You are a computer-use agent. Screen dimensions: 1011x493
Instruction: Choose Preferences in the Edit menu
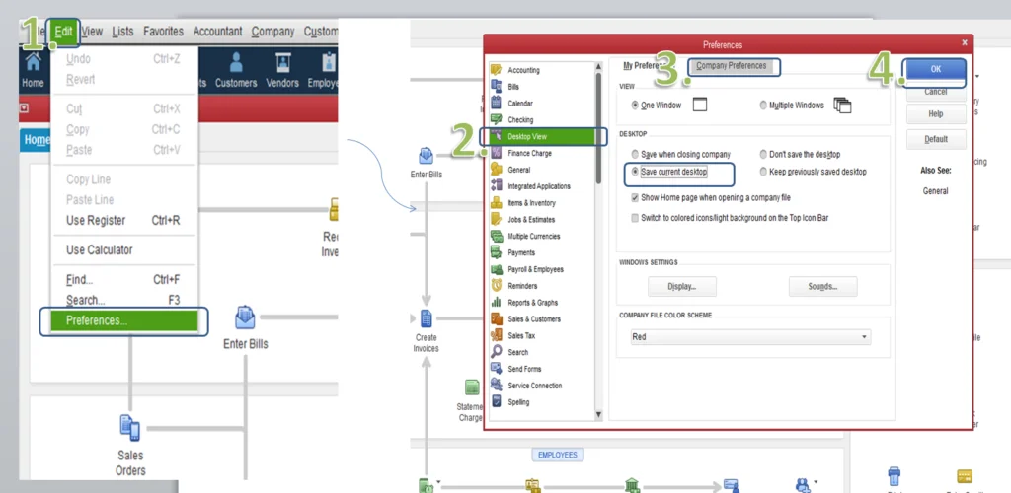(123, 320)
